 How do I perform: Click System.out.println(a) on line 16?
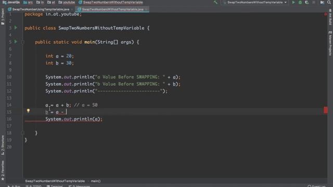click(x=74, y=119)
